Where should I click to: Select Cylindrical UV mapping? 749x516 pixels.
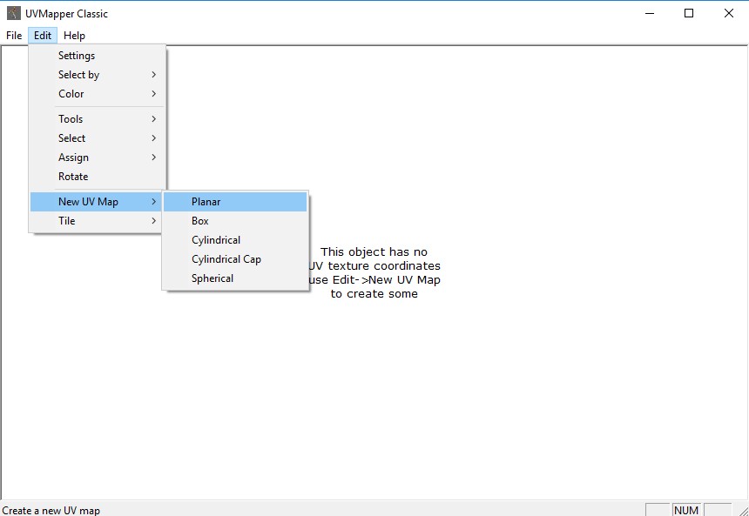(216, 240)
